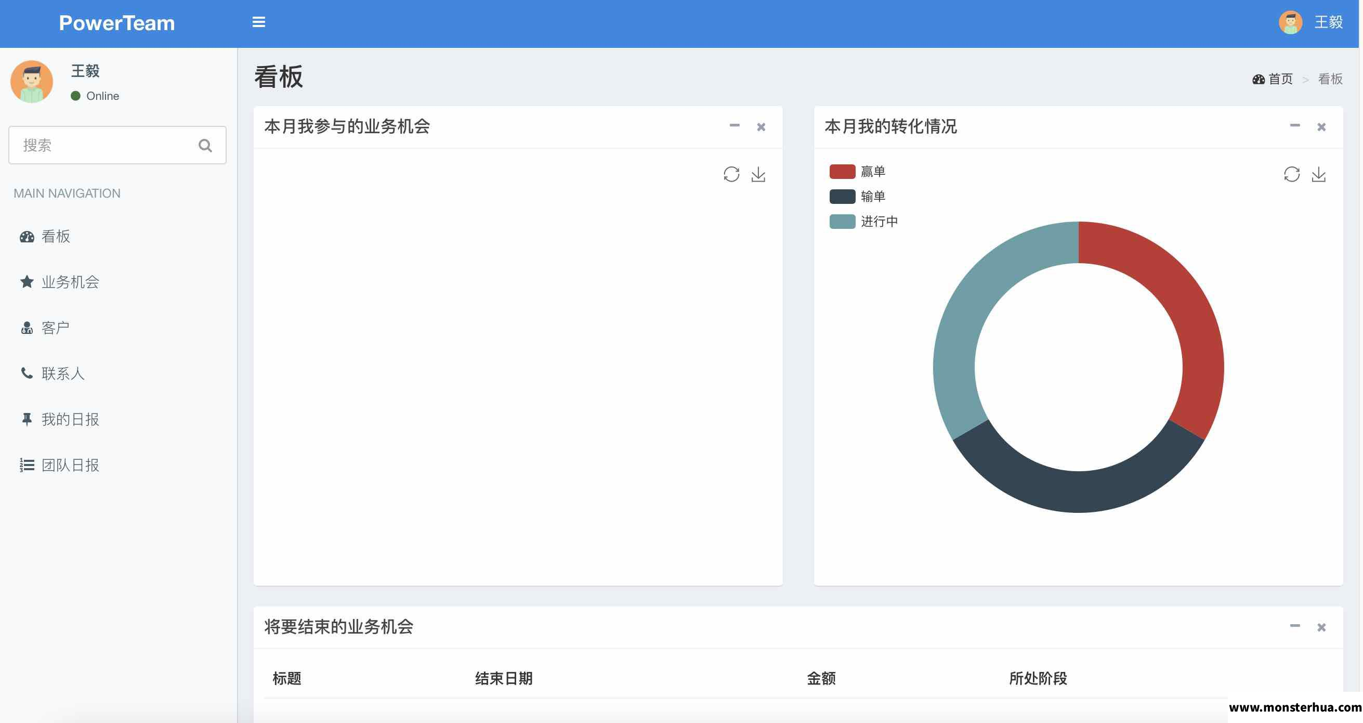Viewport: 1363px width, 723px height.
Task: Close the 将要结束的业务机会 panel
Action: click(x=1321, y=627)
